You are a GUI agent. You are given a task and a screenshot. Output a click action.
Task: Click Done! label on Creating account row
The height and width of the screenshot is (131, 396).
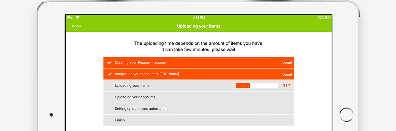(x=287, y=63)
